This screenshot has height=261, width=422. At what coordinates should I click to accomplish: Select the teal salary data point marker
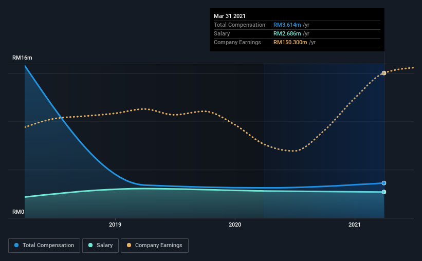384,192
